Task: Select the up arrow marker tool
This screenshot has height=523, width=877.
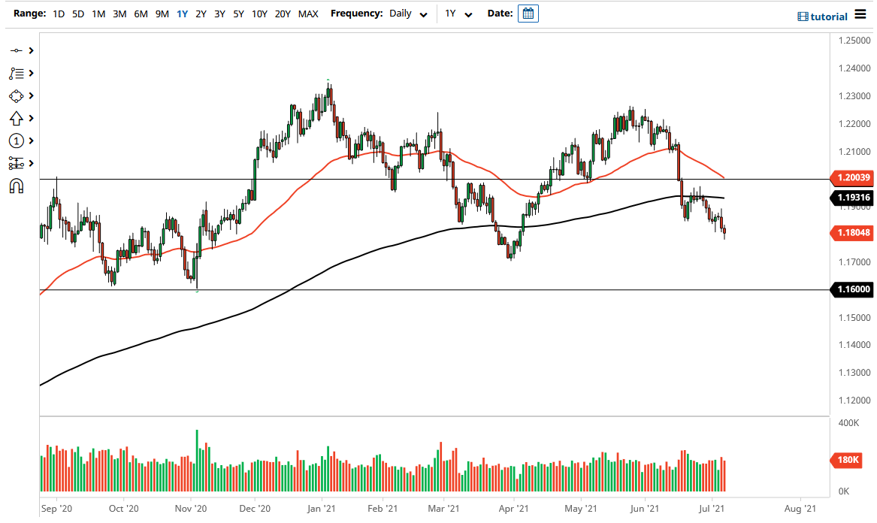Action: 16,118
